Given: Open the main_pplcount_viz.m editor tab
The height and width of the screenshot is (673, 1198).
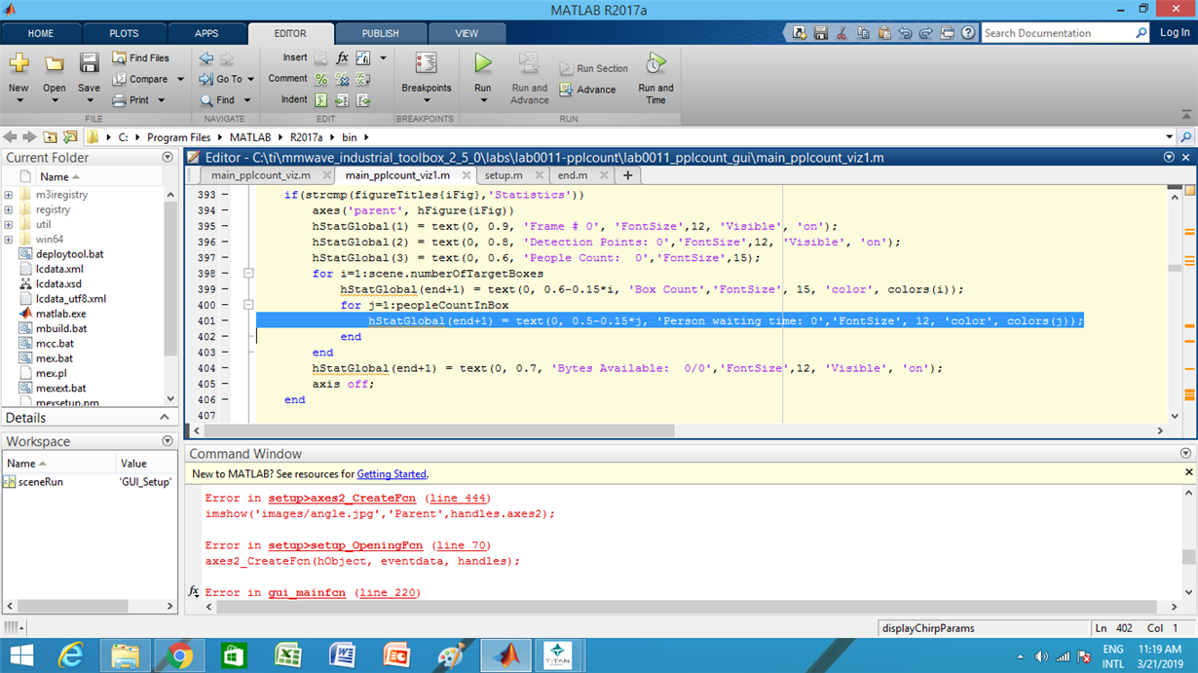Looking at the screenshot, I should 261,175.
